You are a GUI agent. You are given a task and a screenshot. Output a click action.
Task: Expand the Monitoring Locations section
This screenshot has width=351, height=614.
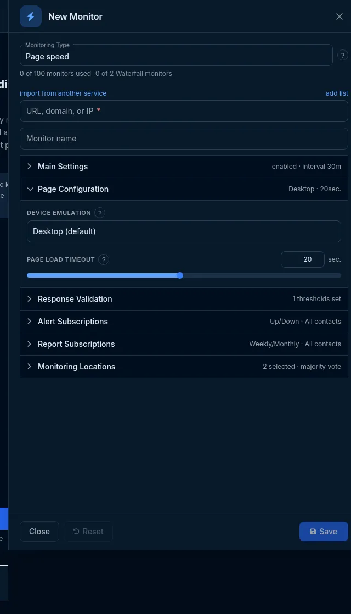tap(184, 367)
